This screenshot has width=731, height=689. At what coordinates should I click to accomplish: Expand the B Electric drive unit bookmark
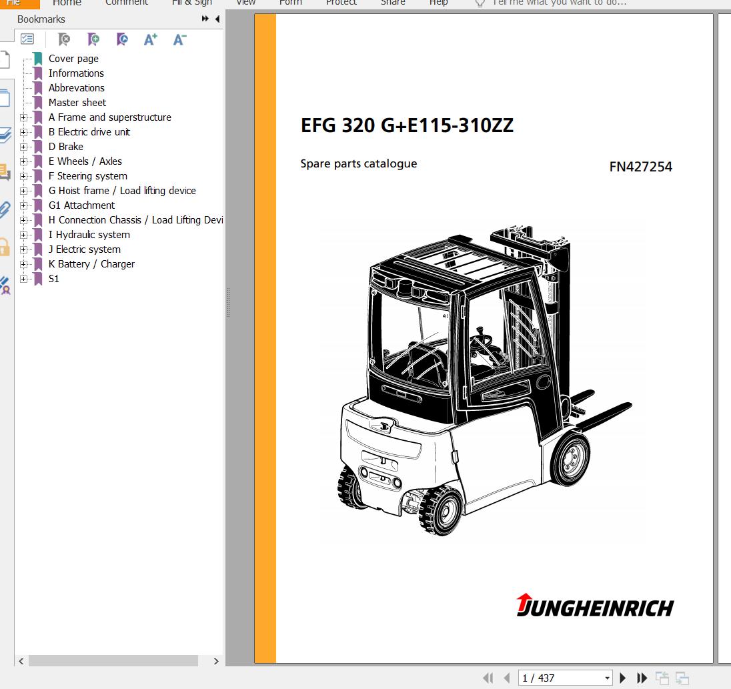click(23, 132)
